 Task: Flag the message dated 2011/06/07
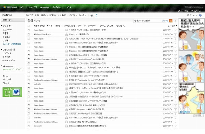tap(175, 68)
